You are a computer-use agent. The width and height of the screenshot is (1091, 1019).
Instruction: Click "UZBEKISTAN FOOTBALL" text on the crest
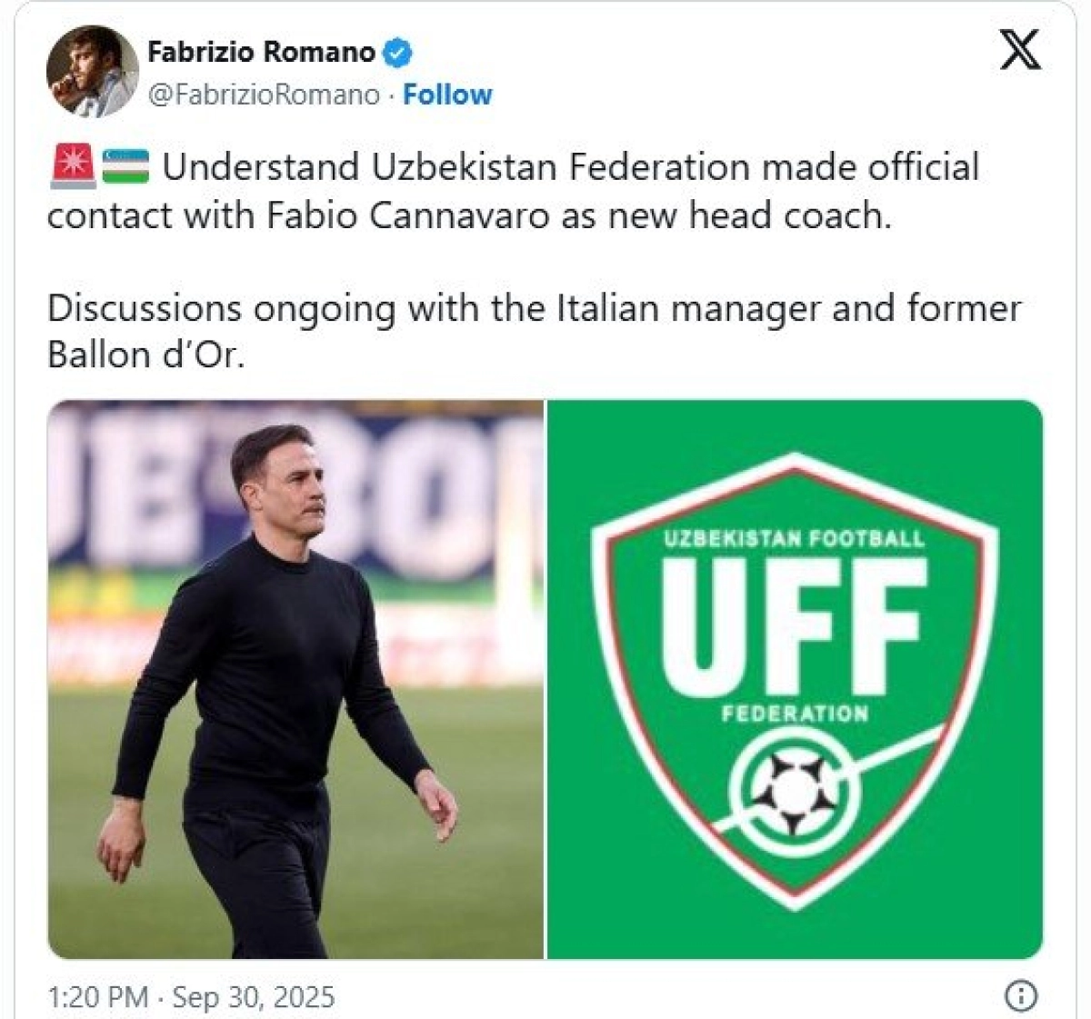pos(794,538)
